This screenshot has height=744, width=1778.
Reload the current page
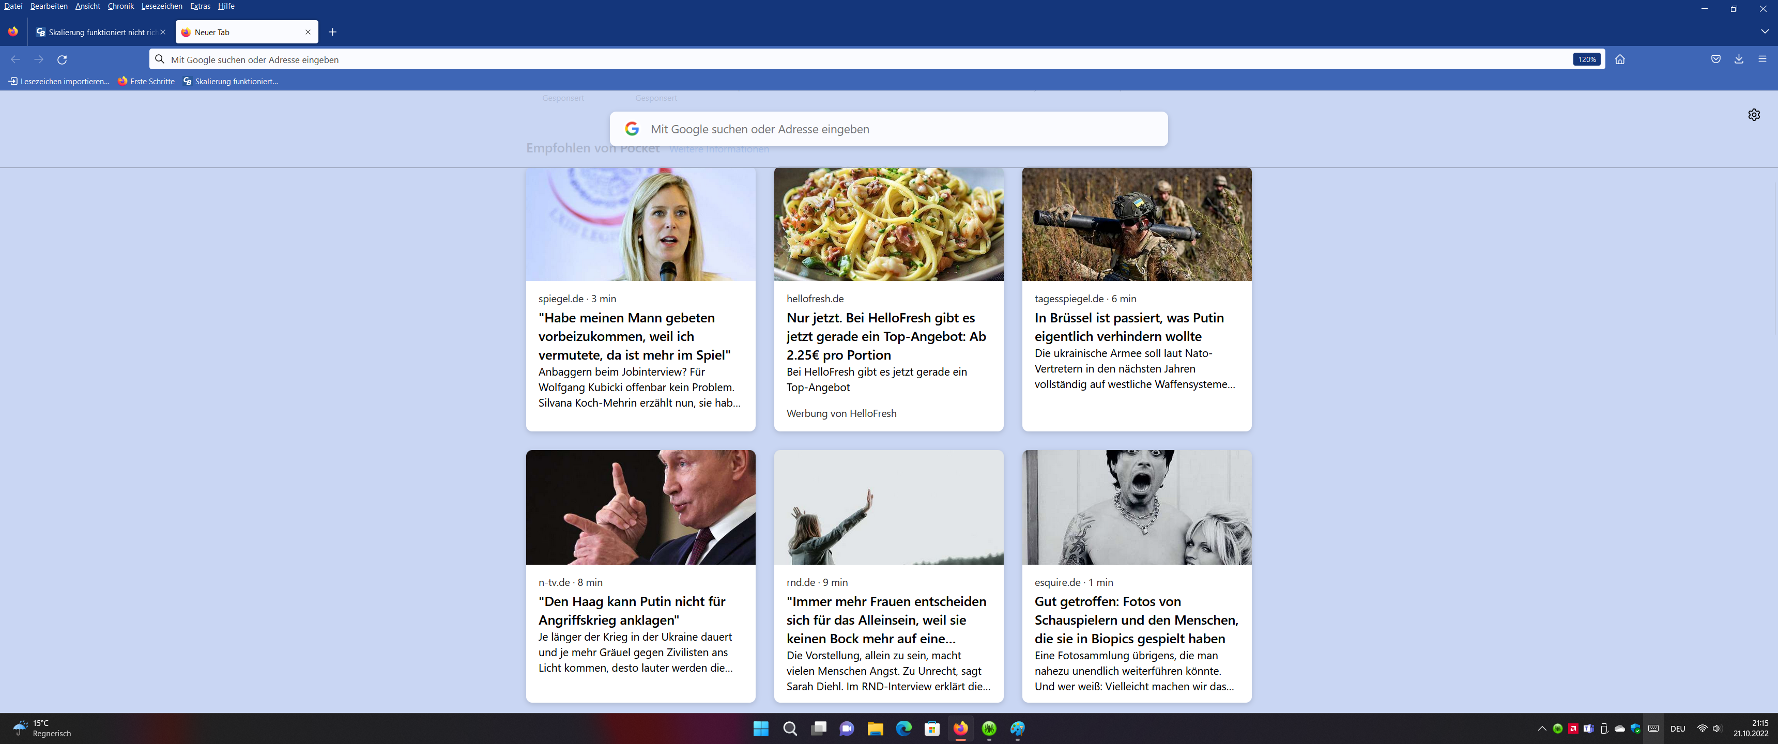tap(62, 59)
